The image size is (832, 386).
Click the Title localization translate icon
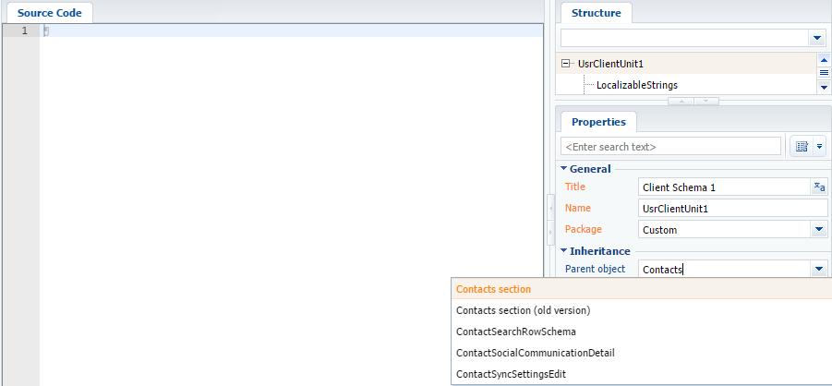(x=819, y=187)
